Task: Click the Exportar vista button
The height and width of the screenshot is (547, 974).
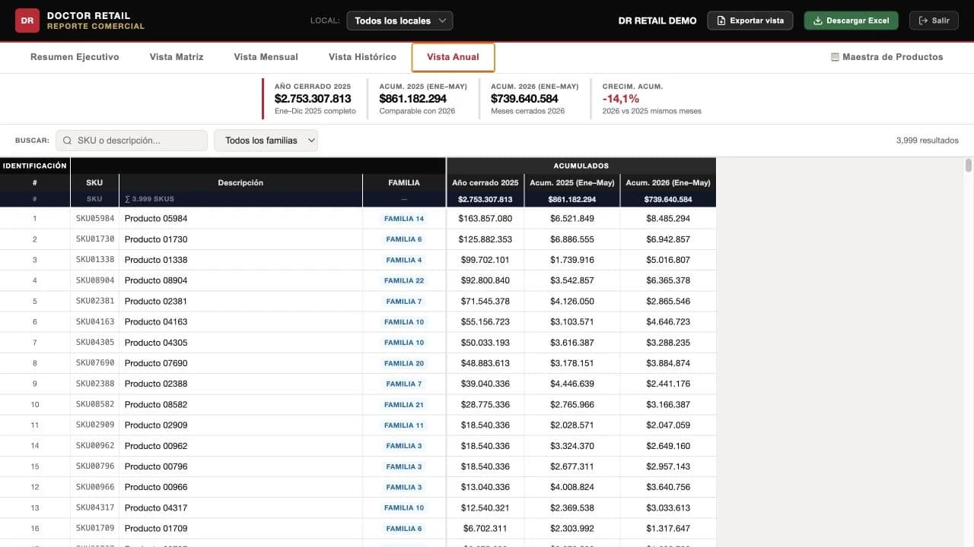Action: 750,21
